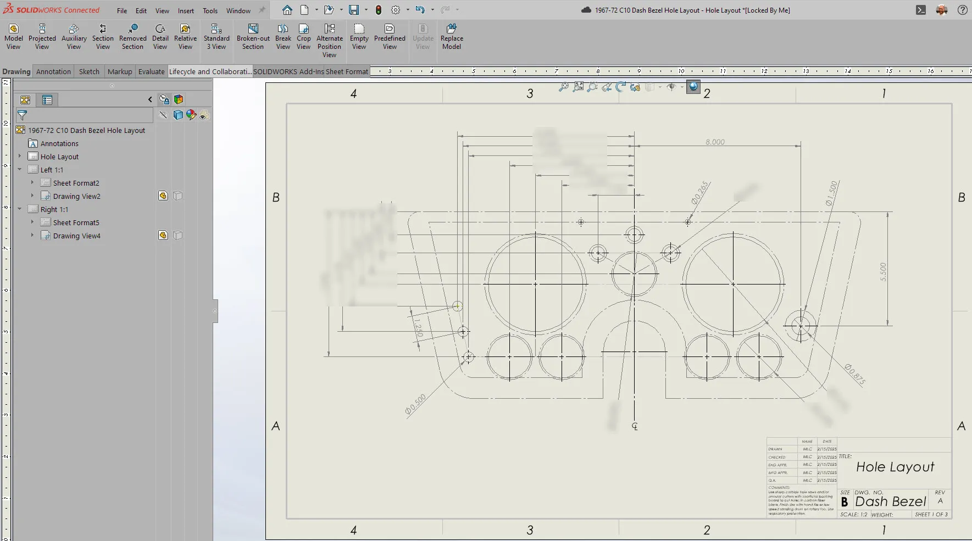Toggle display mode icon for Drawing View4
Image resolution: width=972 pixels, height=541 pixels.
tap(177, 236)
